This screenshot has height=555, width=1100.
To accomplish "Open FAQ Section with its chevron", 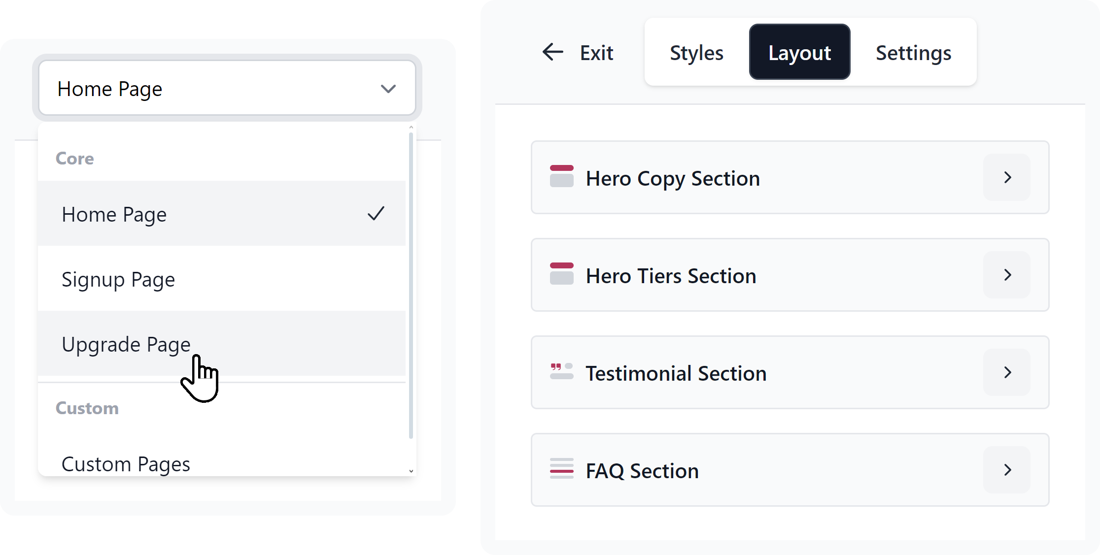I will 1006,470.
